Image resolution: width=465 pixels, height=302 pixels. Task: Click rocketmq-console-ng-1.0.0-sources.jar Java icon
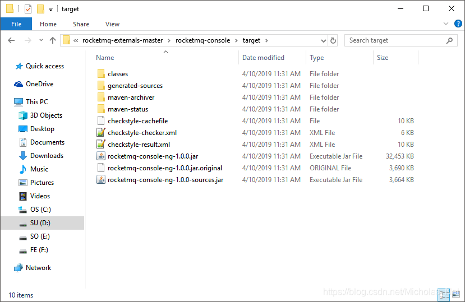point(101,180)
